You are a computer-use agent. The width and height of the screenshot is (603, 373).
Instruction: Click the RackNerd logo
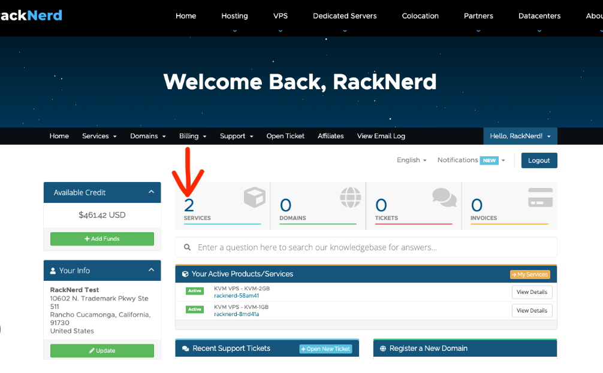point(31,16)
